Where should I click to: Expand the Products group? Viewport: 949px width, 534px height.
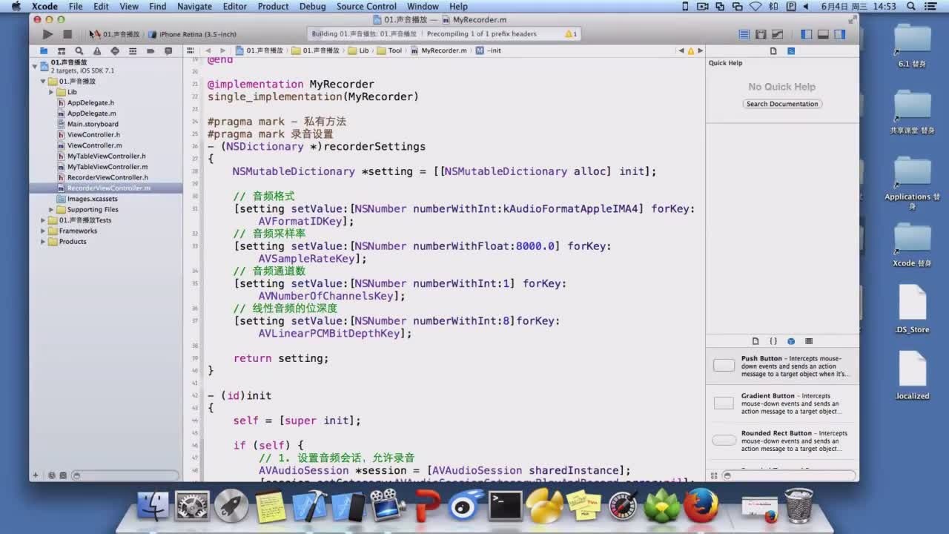click(43, 242)
